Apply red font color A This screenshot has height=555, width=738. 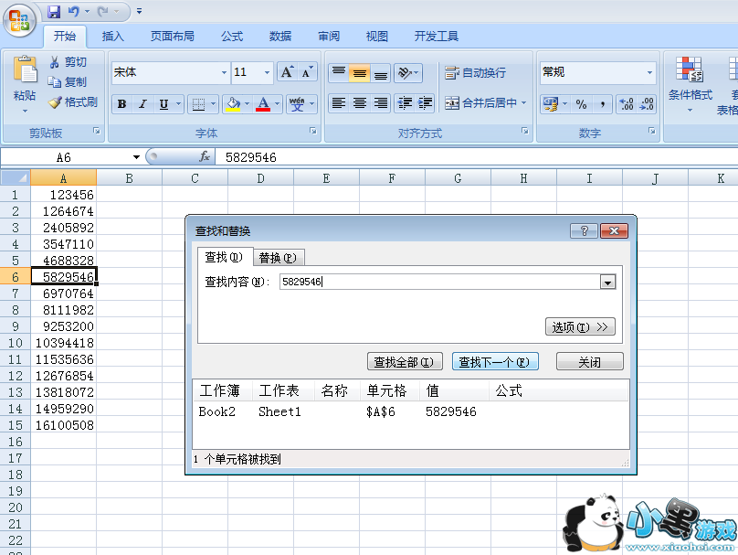(x=263, y=104)
